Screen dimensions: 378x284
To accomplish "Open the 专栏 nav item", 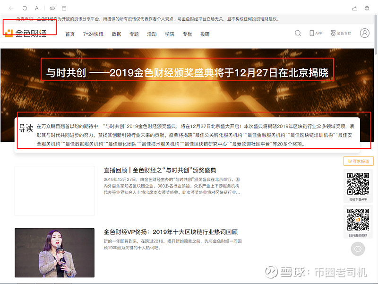I will point(187,34).
